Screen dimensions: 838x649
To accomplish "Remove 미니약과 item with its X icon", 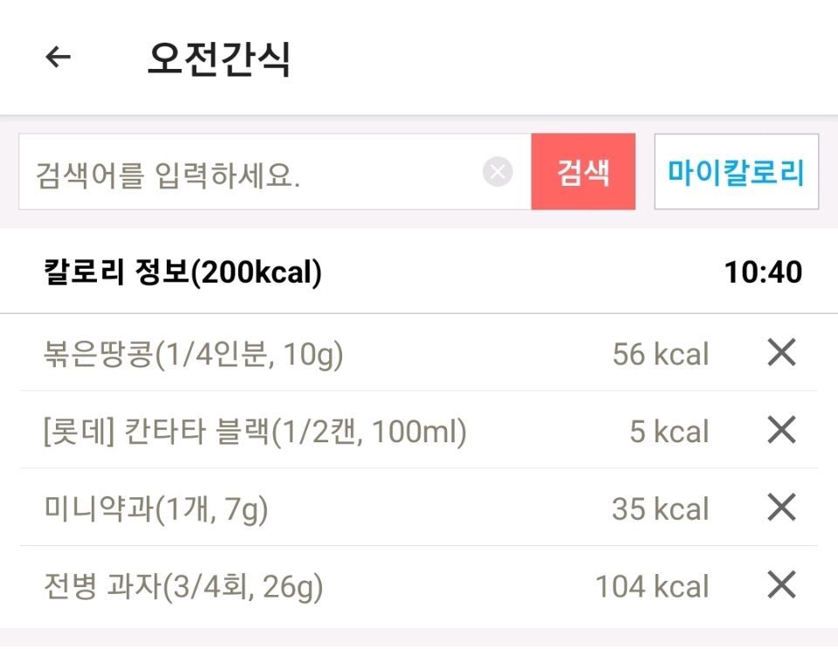I will 781,508.
